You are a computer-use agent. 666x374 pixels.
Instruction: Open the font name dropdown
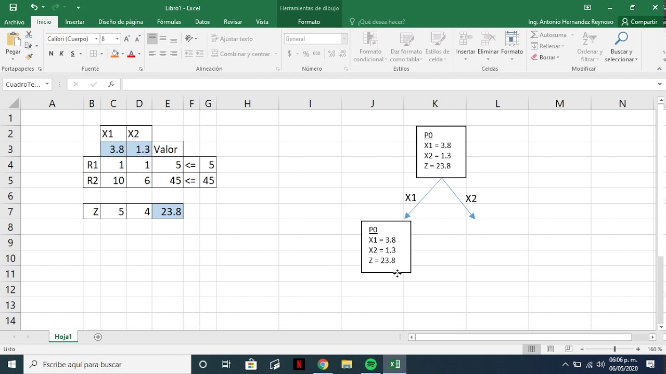96,39
